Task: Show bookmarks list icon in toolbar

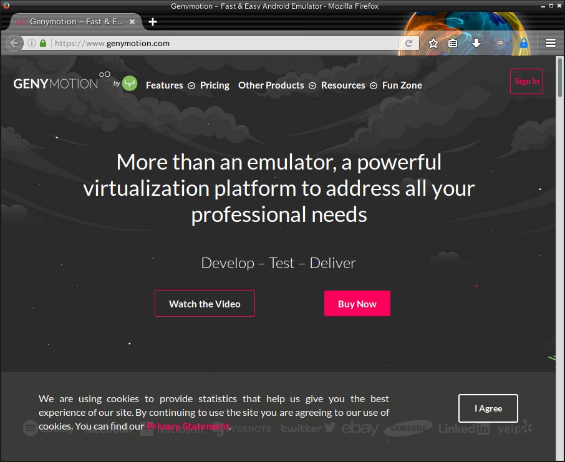Action: coord(453,43)
